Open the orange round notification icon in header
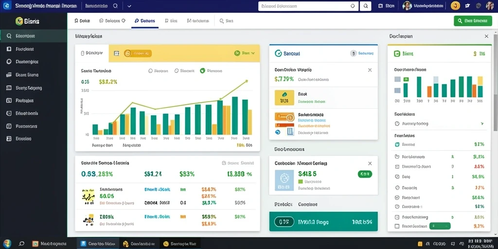This screenshot has width=498, height=249. pos(455,6)
